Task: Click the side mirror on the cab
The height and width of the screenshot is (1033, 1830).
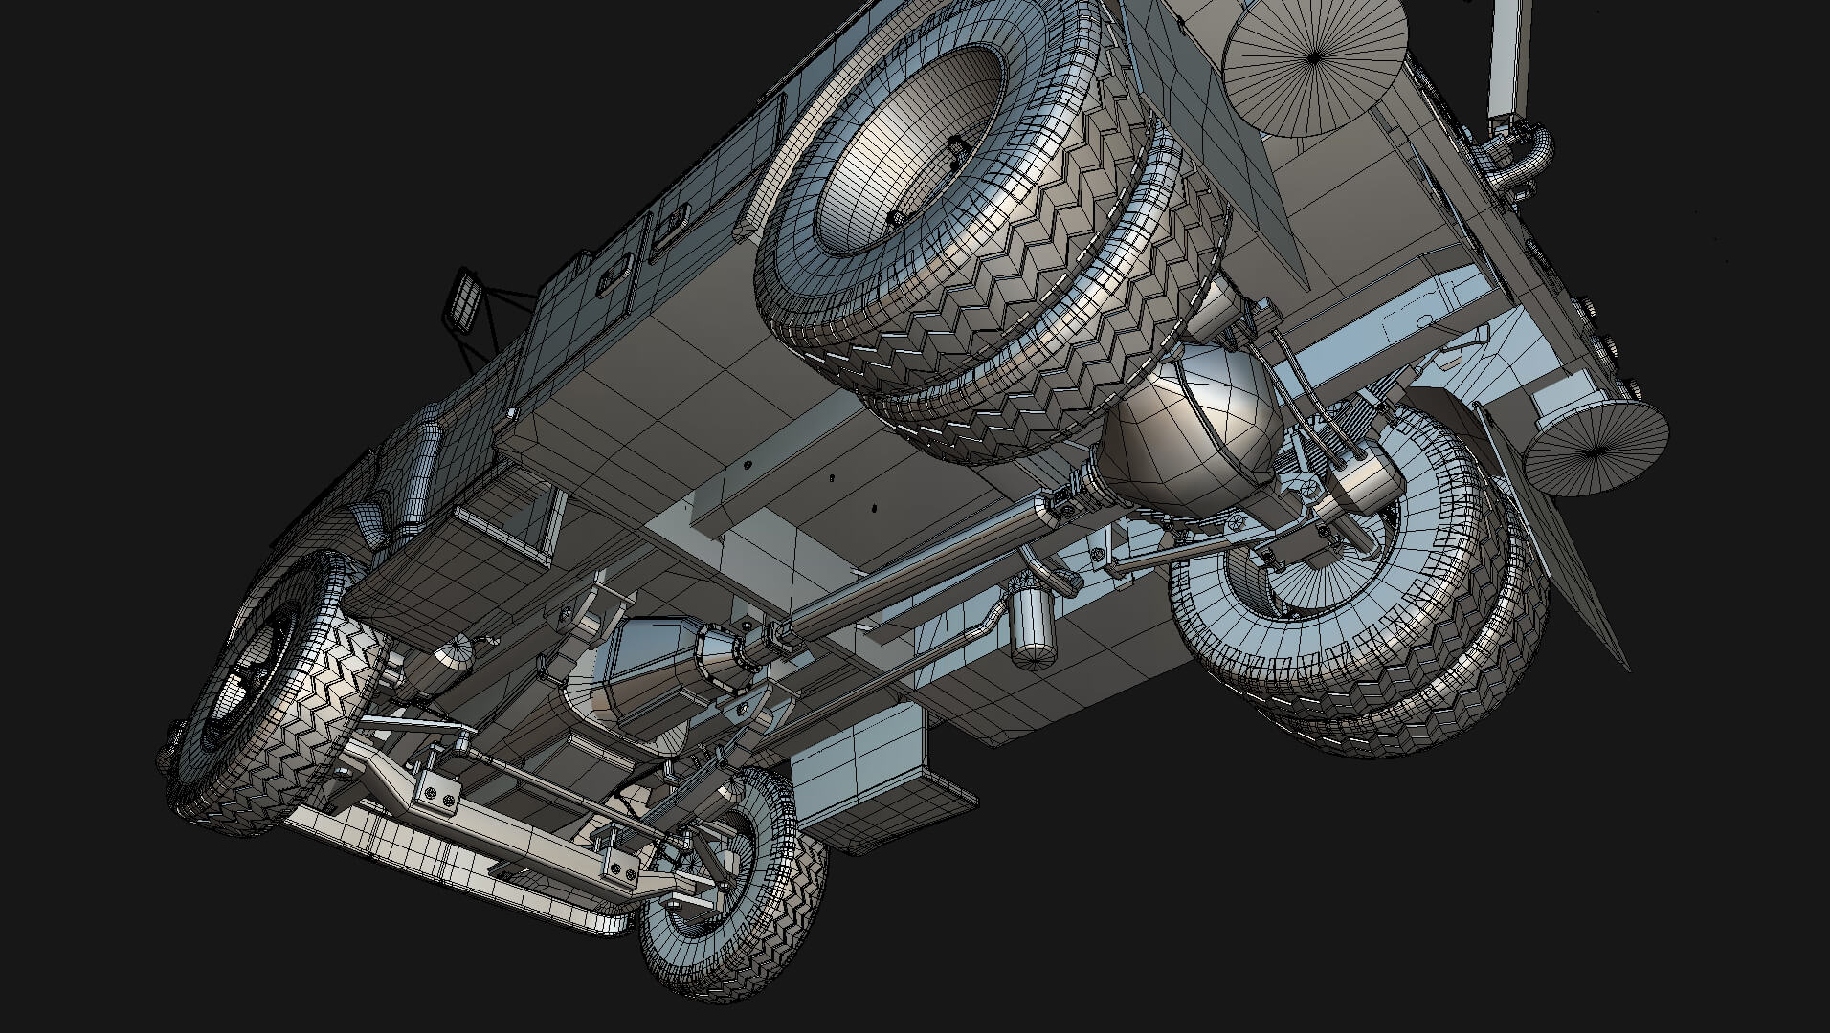Action: point(464,301)
